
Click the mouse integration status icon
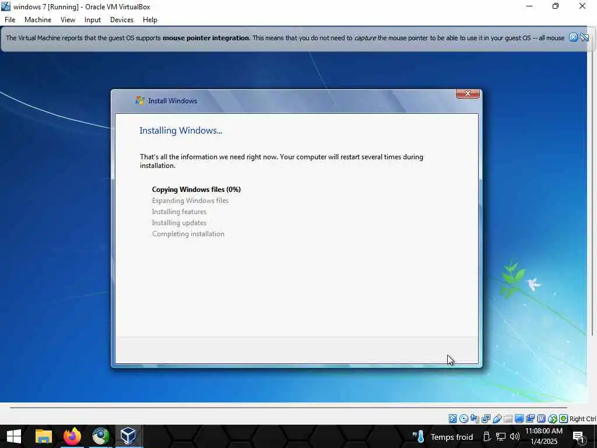tap(553, 419)
